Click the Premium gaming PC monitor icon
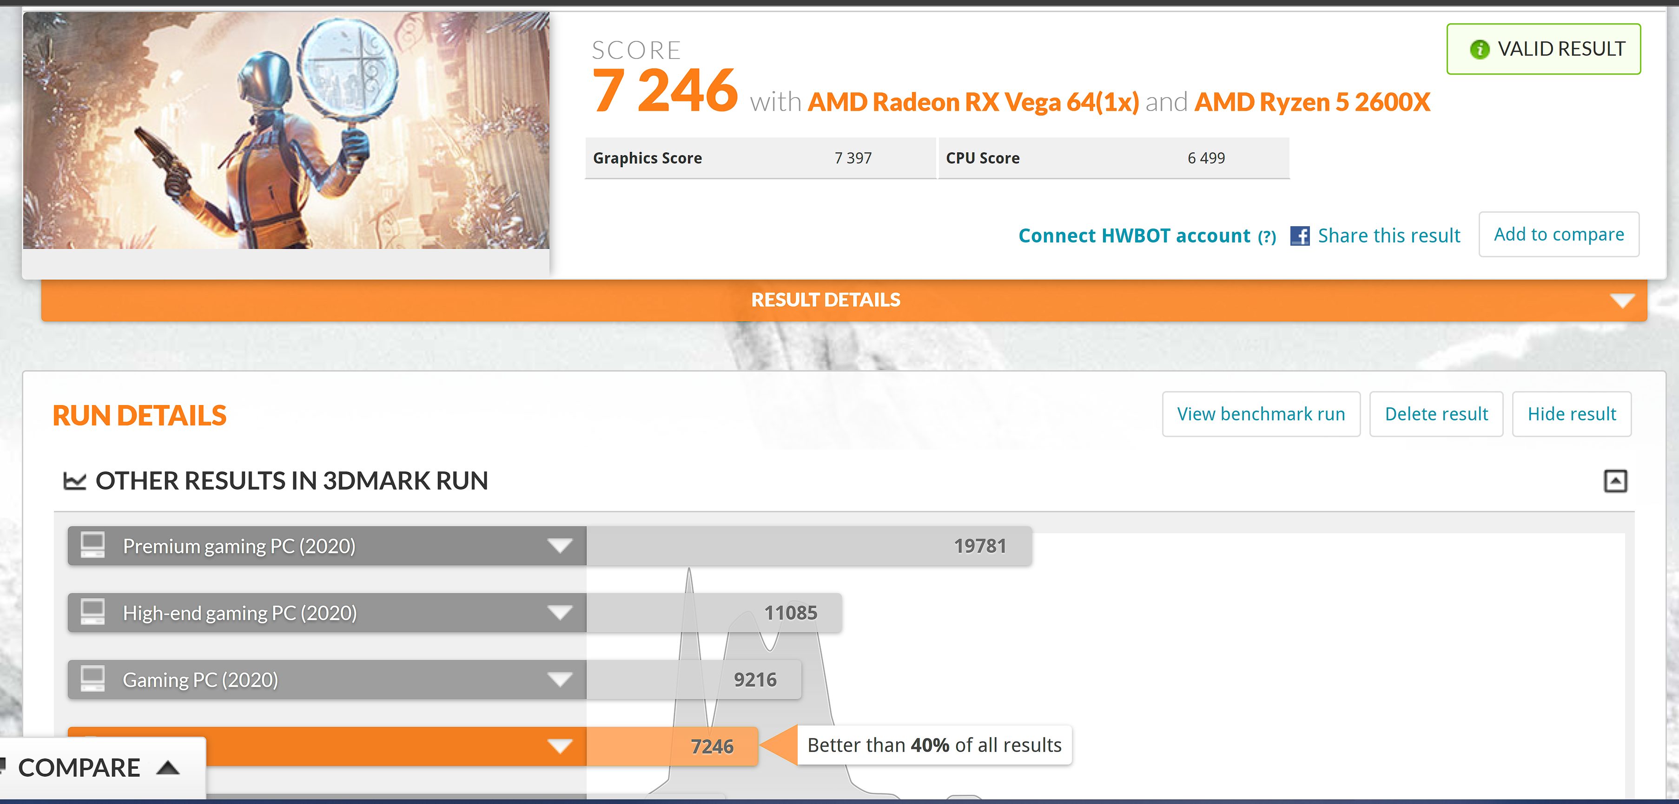This screenshot has height=804, width=1679. (x=93, y=545)
